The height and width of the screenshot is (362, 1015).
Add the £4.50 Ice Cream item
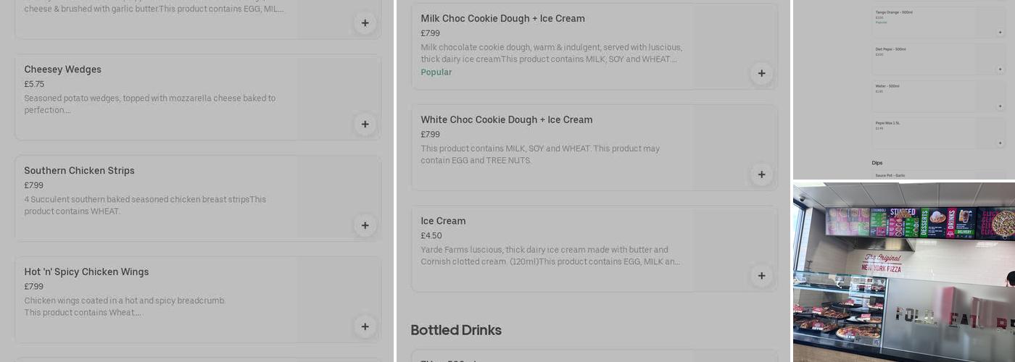click(x=761, y=276)
